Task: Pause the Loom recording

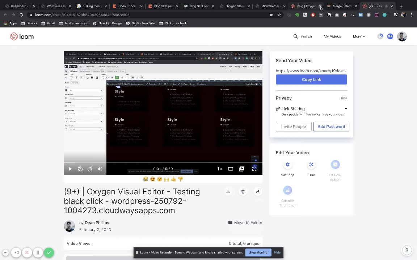Action: [x=38, y=252]
